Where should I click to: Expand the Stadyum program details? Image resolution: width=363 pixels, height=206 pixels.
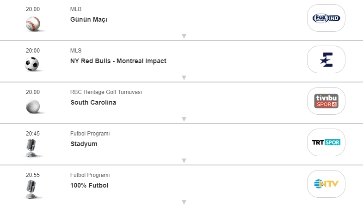coord(184,160)
